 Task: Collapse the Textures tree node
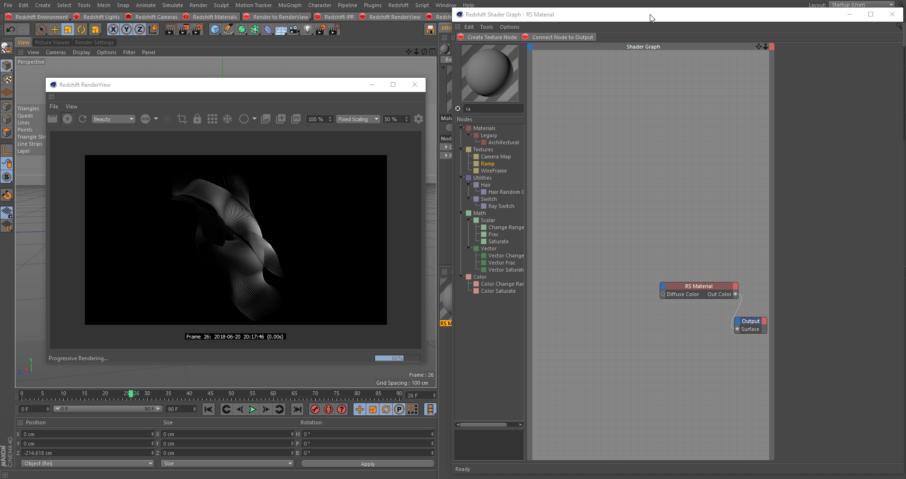[461, 149]
